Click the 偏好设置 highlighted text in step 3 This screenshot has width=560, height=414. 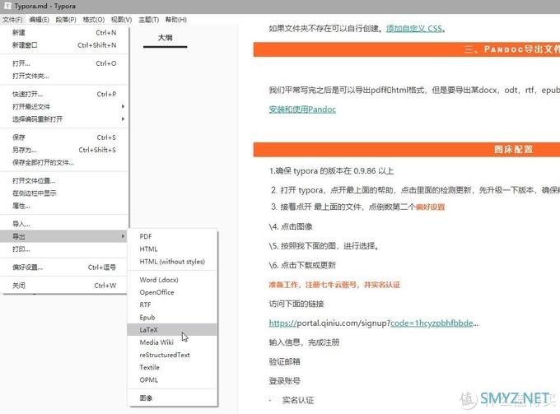click(x=430, y=207)
